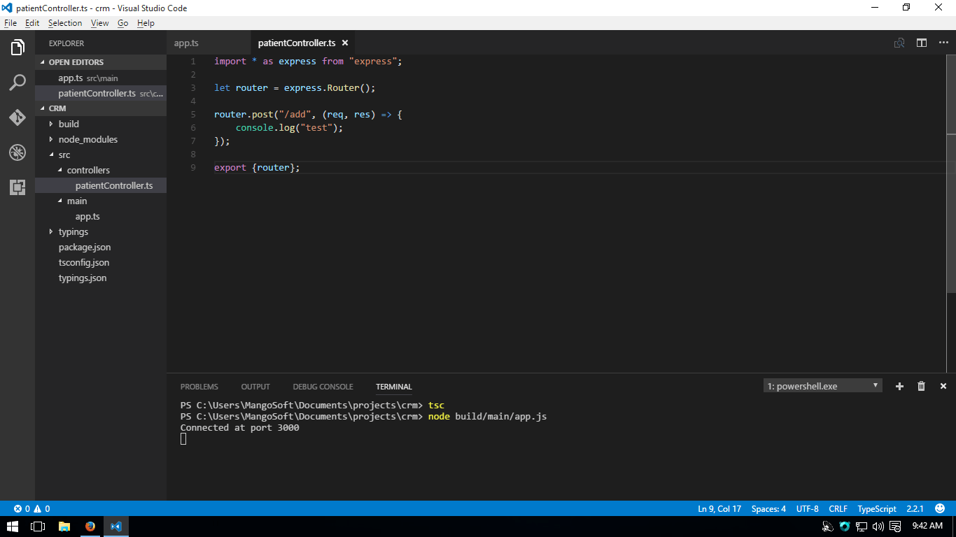Open the Source Control (Git) view

pyautogui.click(x=17, y=117)
